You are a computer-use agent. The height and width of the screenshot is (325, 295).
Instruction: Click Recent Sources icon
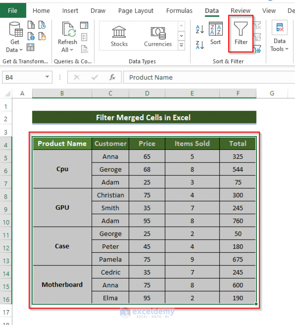pos(42,25)
